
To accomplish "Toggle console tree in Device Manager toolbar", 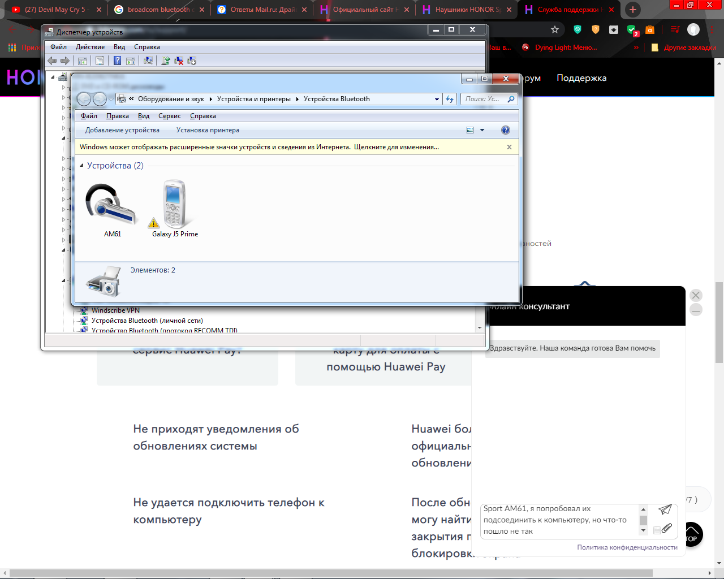I will (x=83, y=61).
